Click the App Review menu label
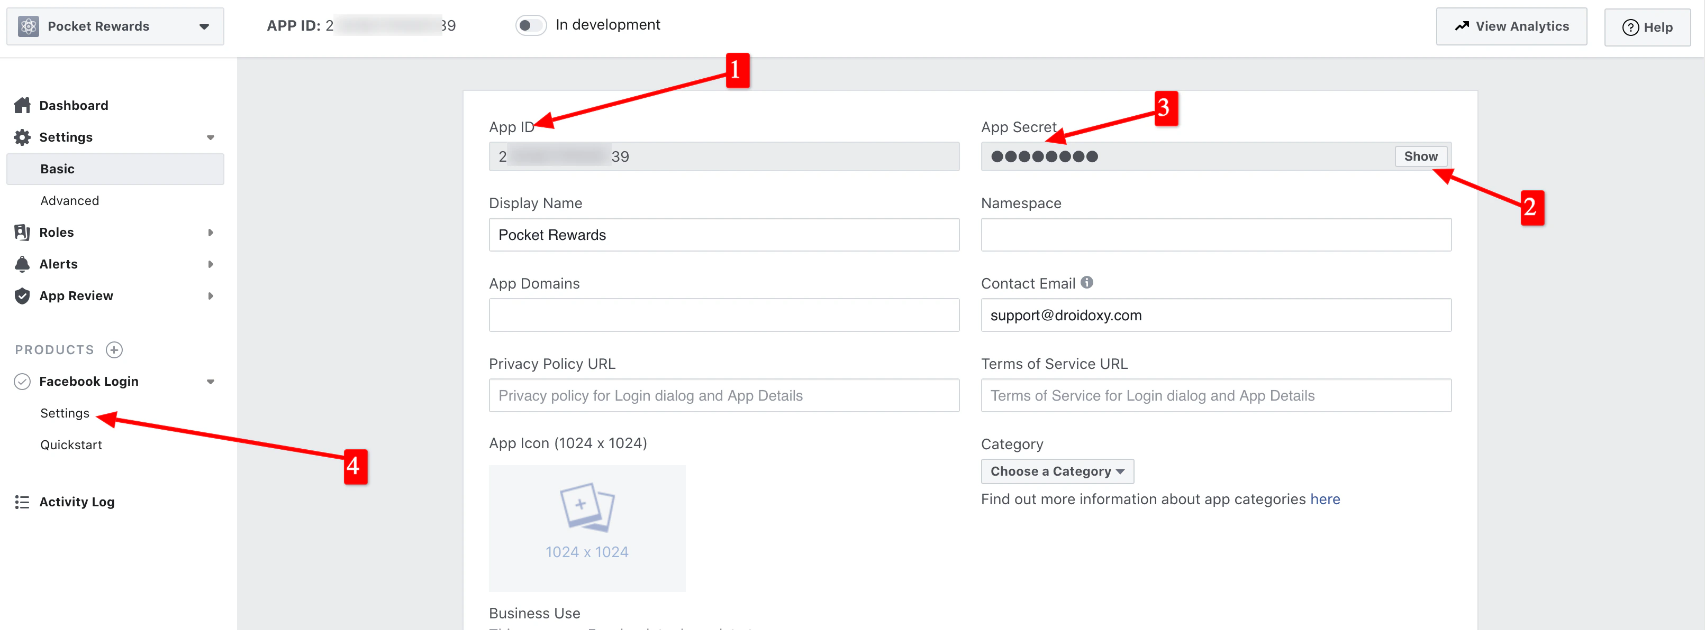Image resolution: width=1705 pixels, height=630 pixels. (x=76, y=295)
